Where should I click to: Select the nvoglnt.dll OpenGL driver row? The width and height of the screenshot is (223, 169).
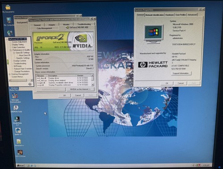click(62, 83)
